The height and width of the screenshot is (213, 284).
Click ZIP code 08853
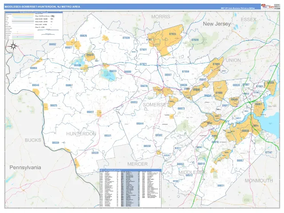pos(134,103)
